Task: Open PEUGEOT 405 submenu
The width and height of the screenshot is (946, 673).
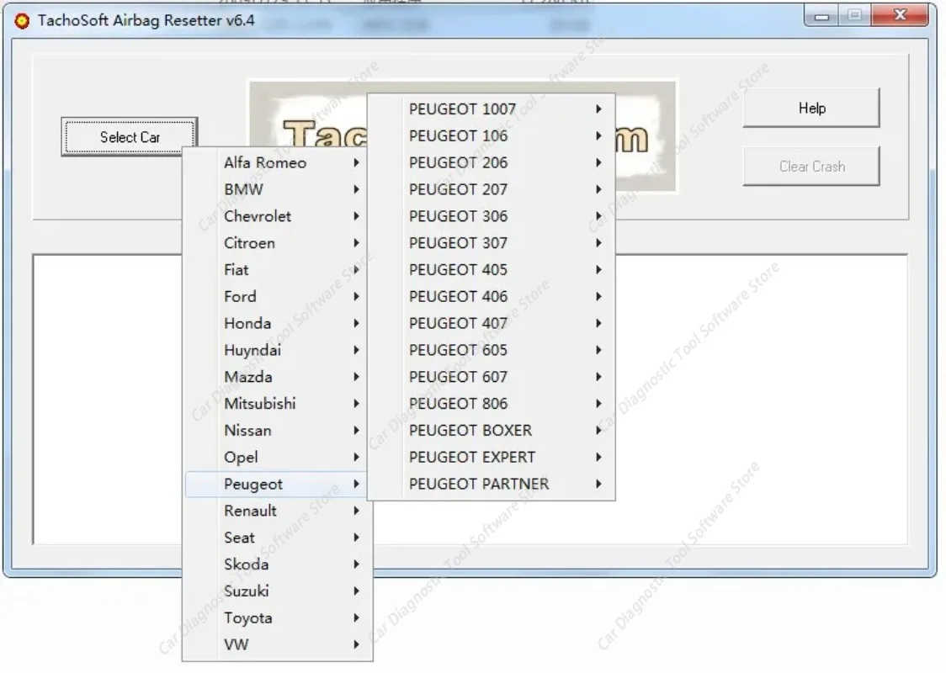Action: click(492, 269)
